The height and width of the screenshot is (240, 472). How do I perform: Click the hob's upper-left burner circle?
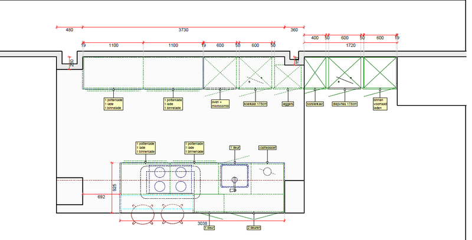click(x=160, y=172)
